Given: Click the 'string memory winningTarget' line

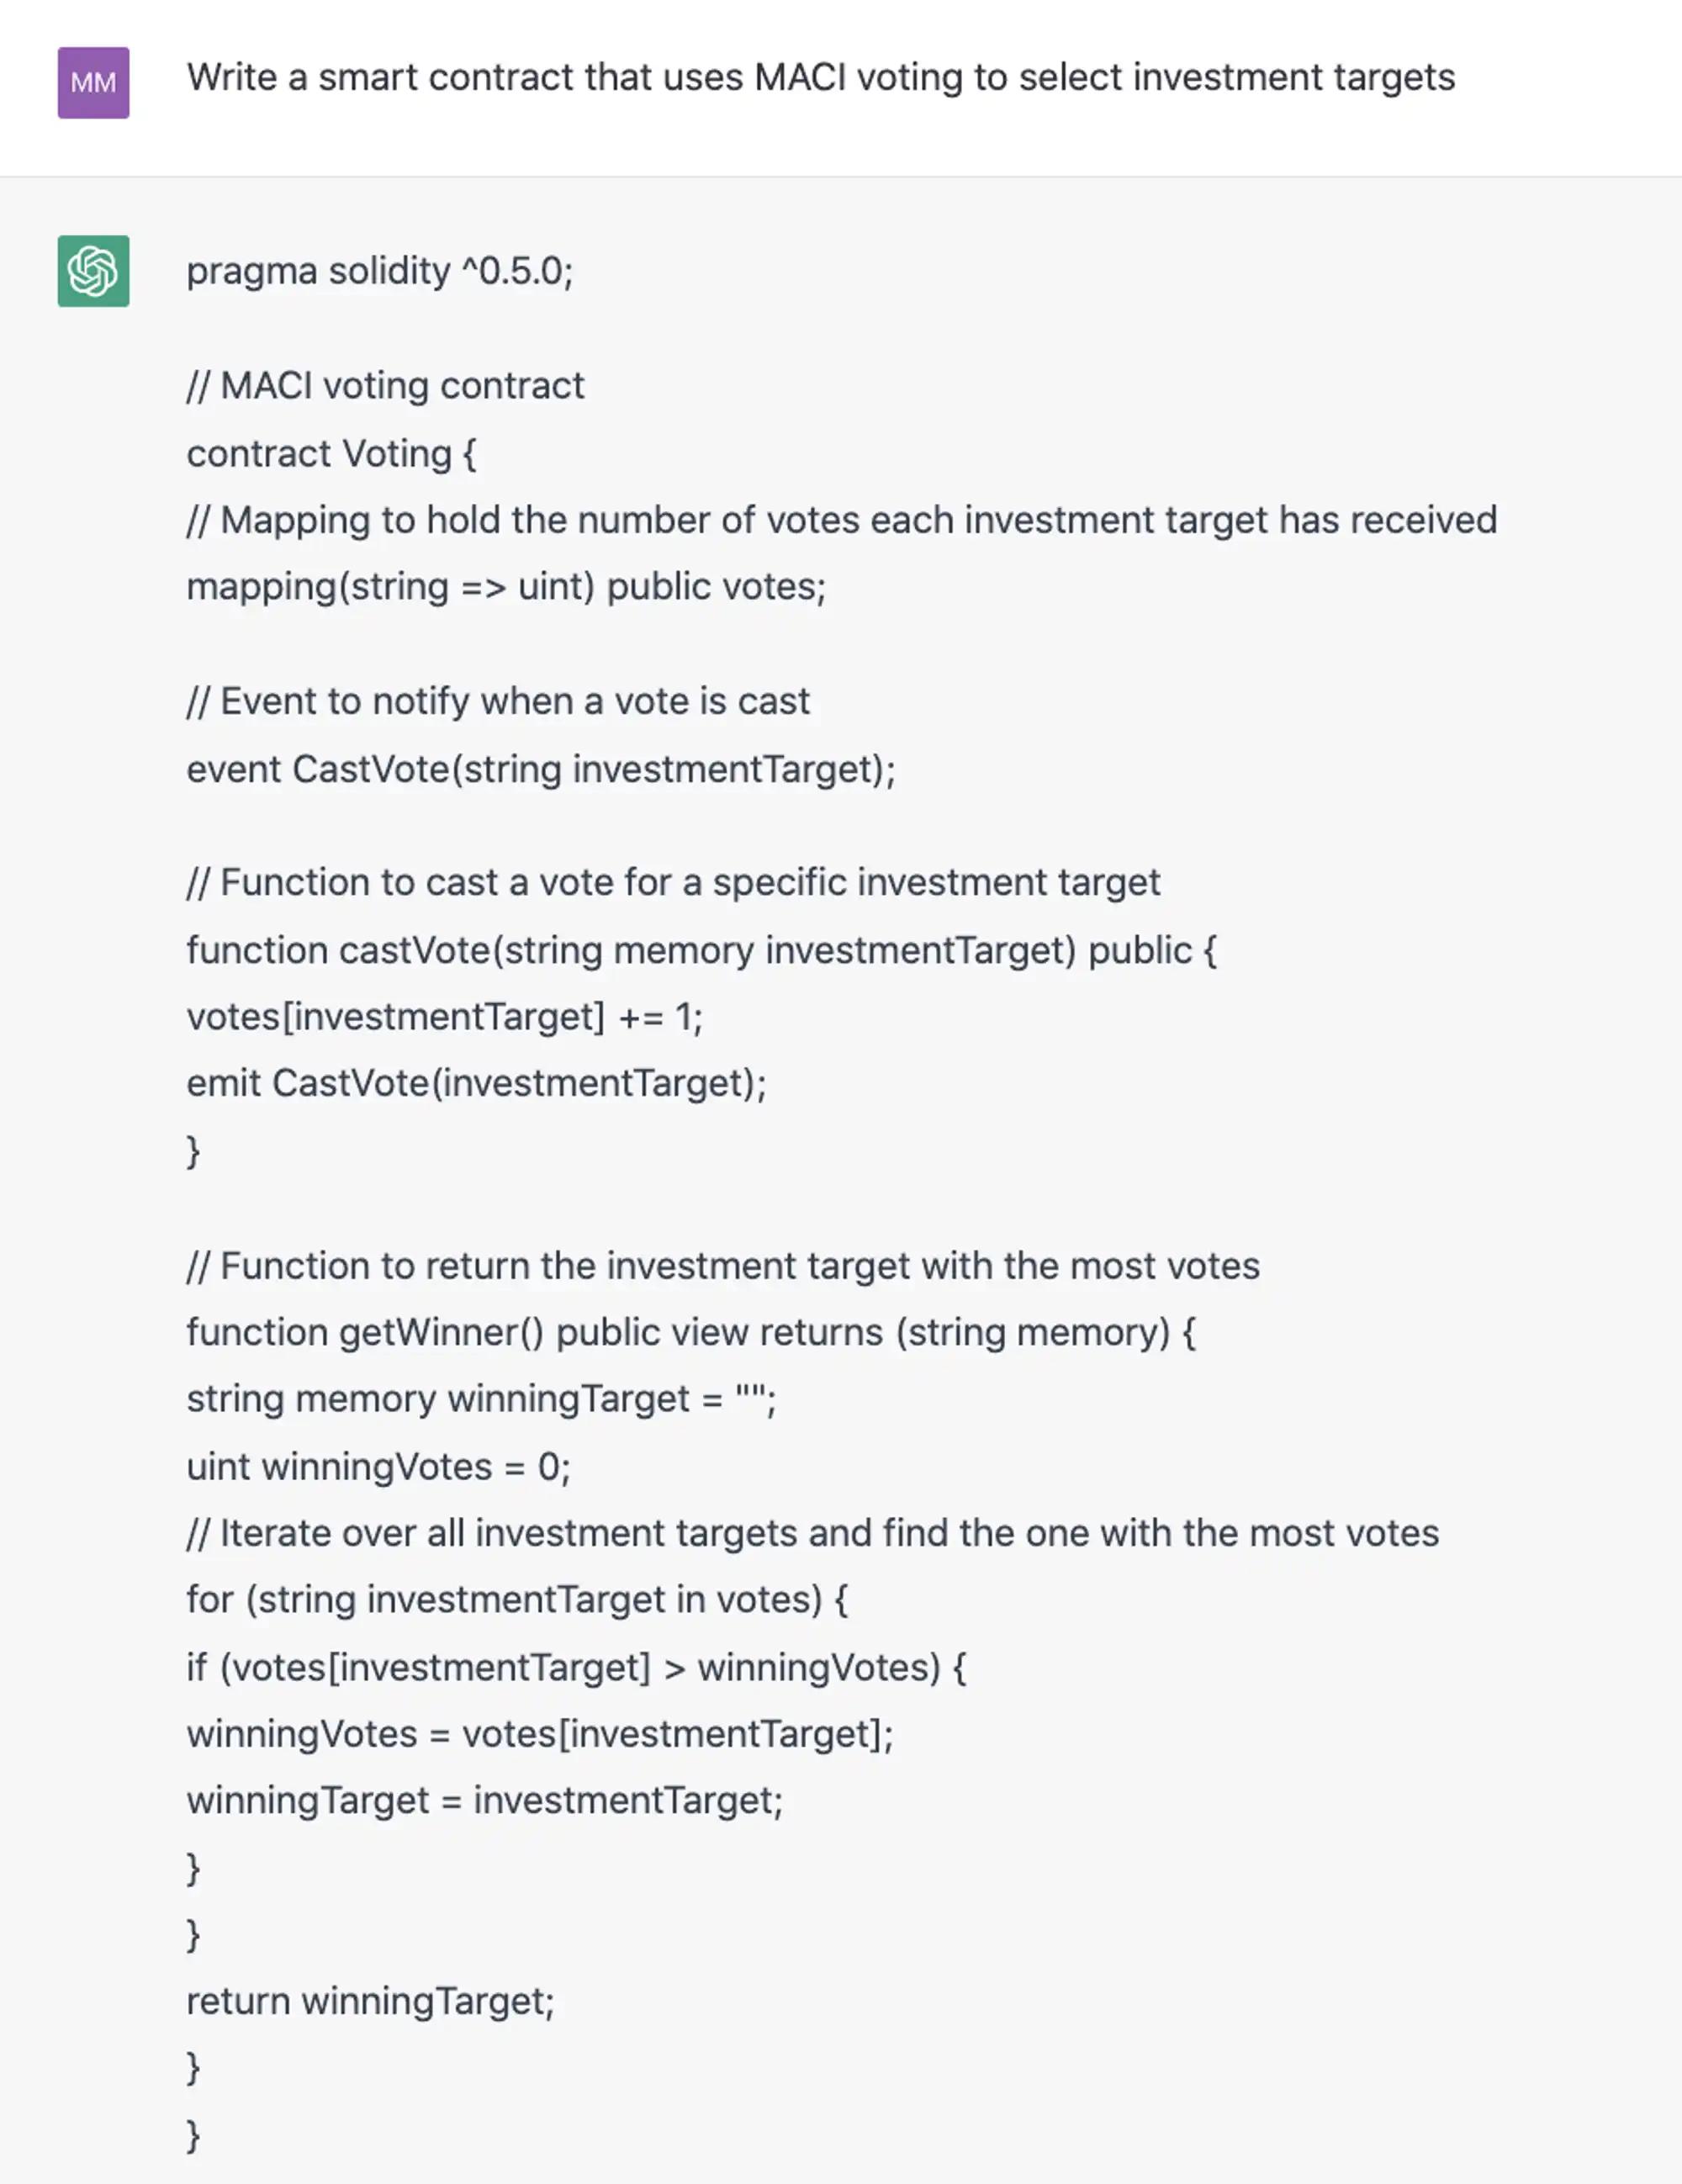Looking at the screenshot, I should tap(481, 1399).
